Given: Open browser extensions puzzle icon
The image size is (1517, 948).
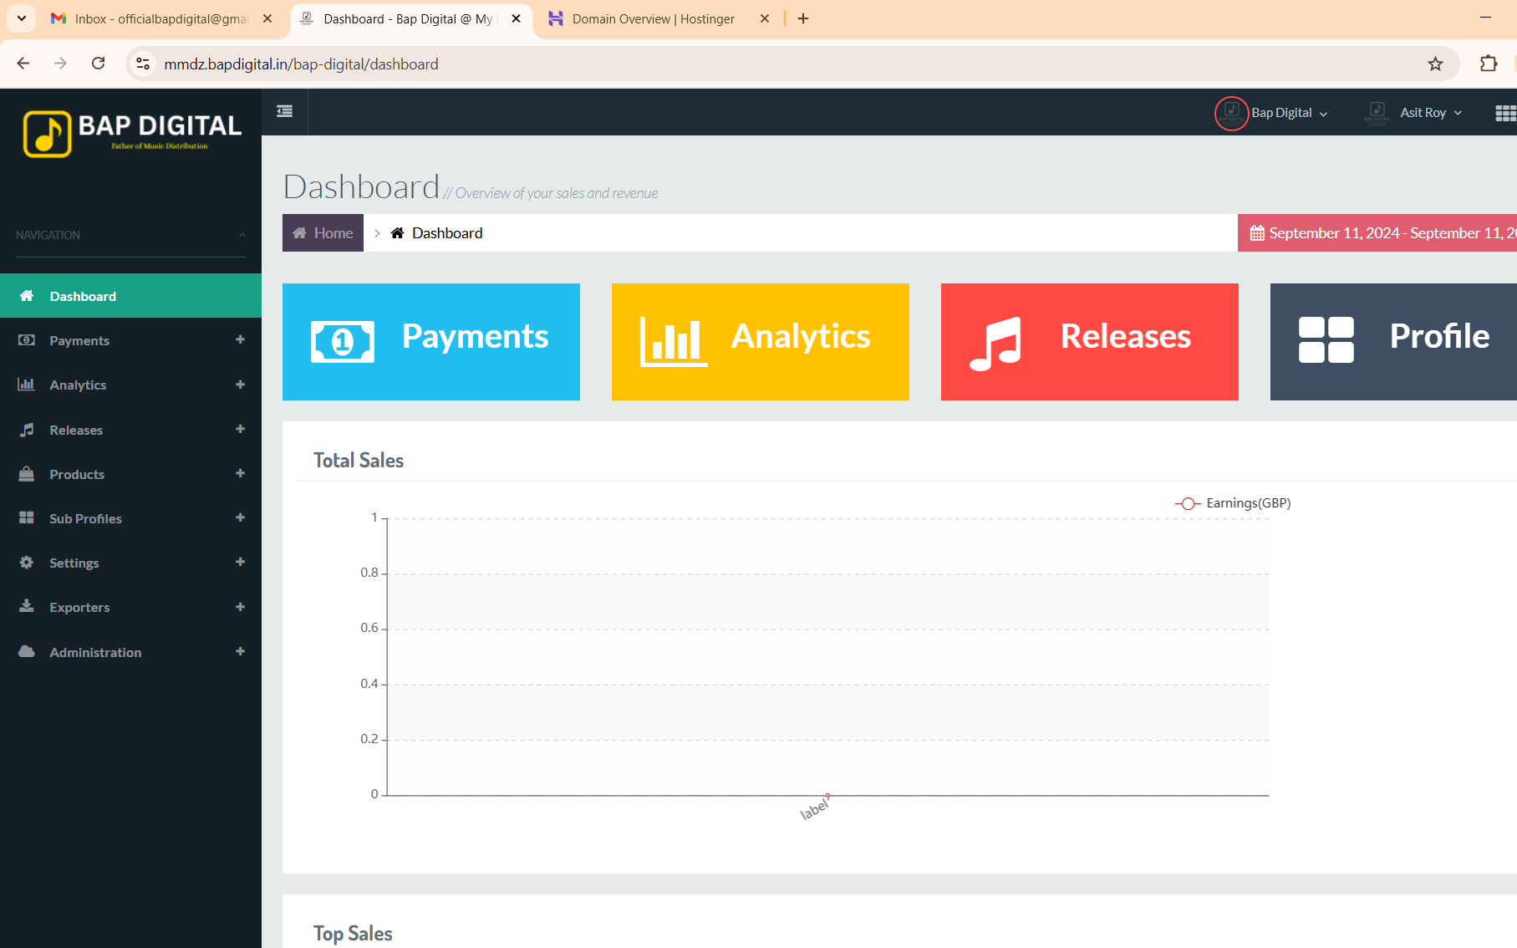Looking at the screenshot, I should [x=1488, y=64].
